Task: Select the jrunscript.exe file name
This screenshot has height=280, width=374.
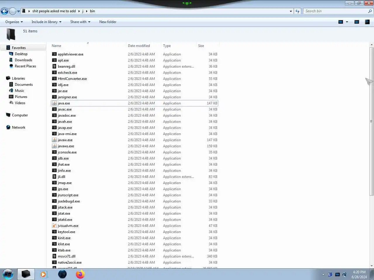Action: (68, 195)
